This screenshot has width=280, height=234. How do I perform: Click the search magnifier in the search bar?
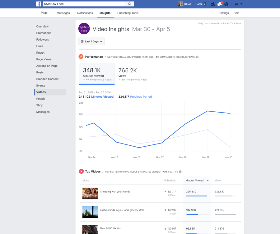(130, 4)
